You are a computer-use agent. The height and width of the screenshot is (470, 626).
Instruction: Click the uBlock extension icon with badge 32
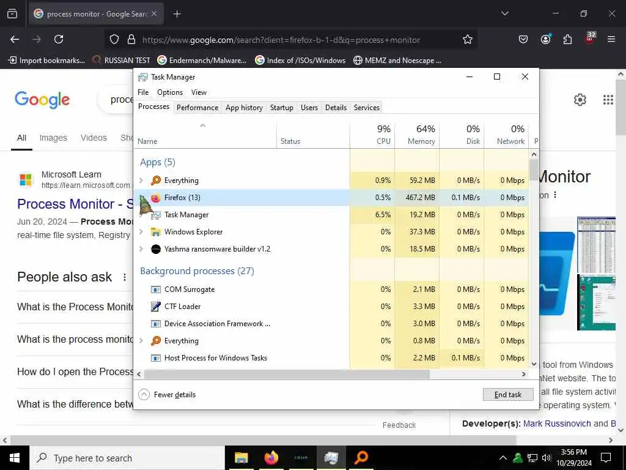click(x=590, y=39)
